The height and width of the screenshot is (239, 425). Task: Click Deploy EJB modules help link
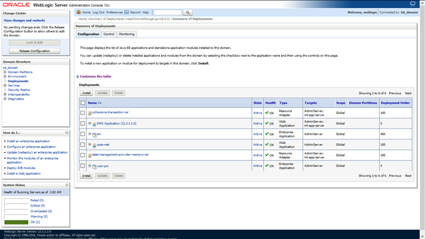point(21,168)
